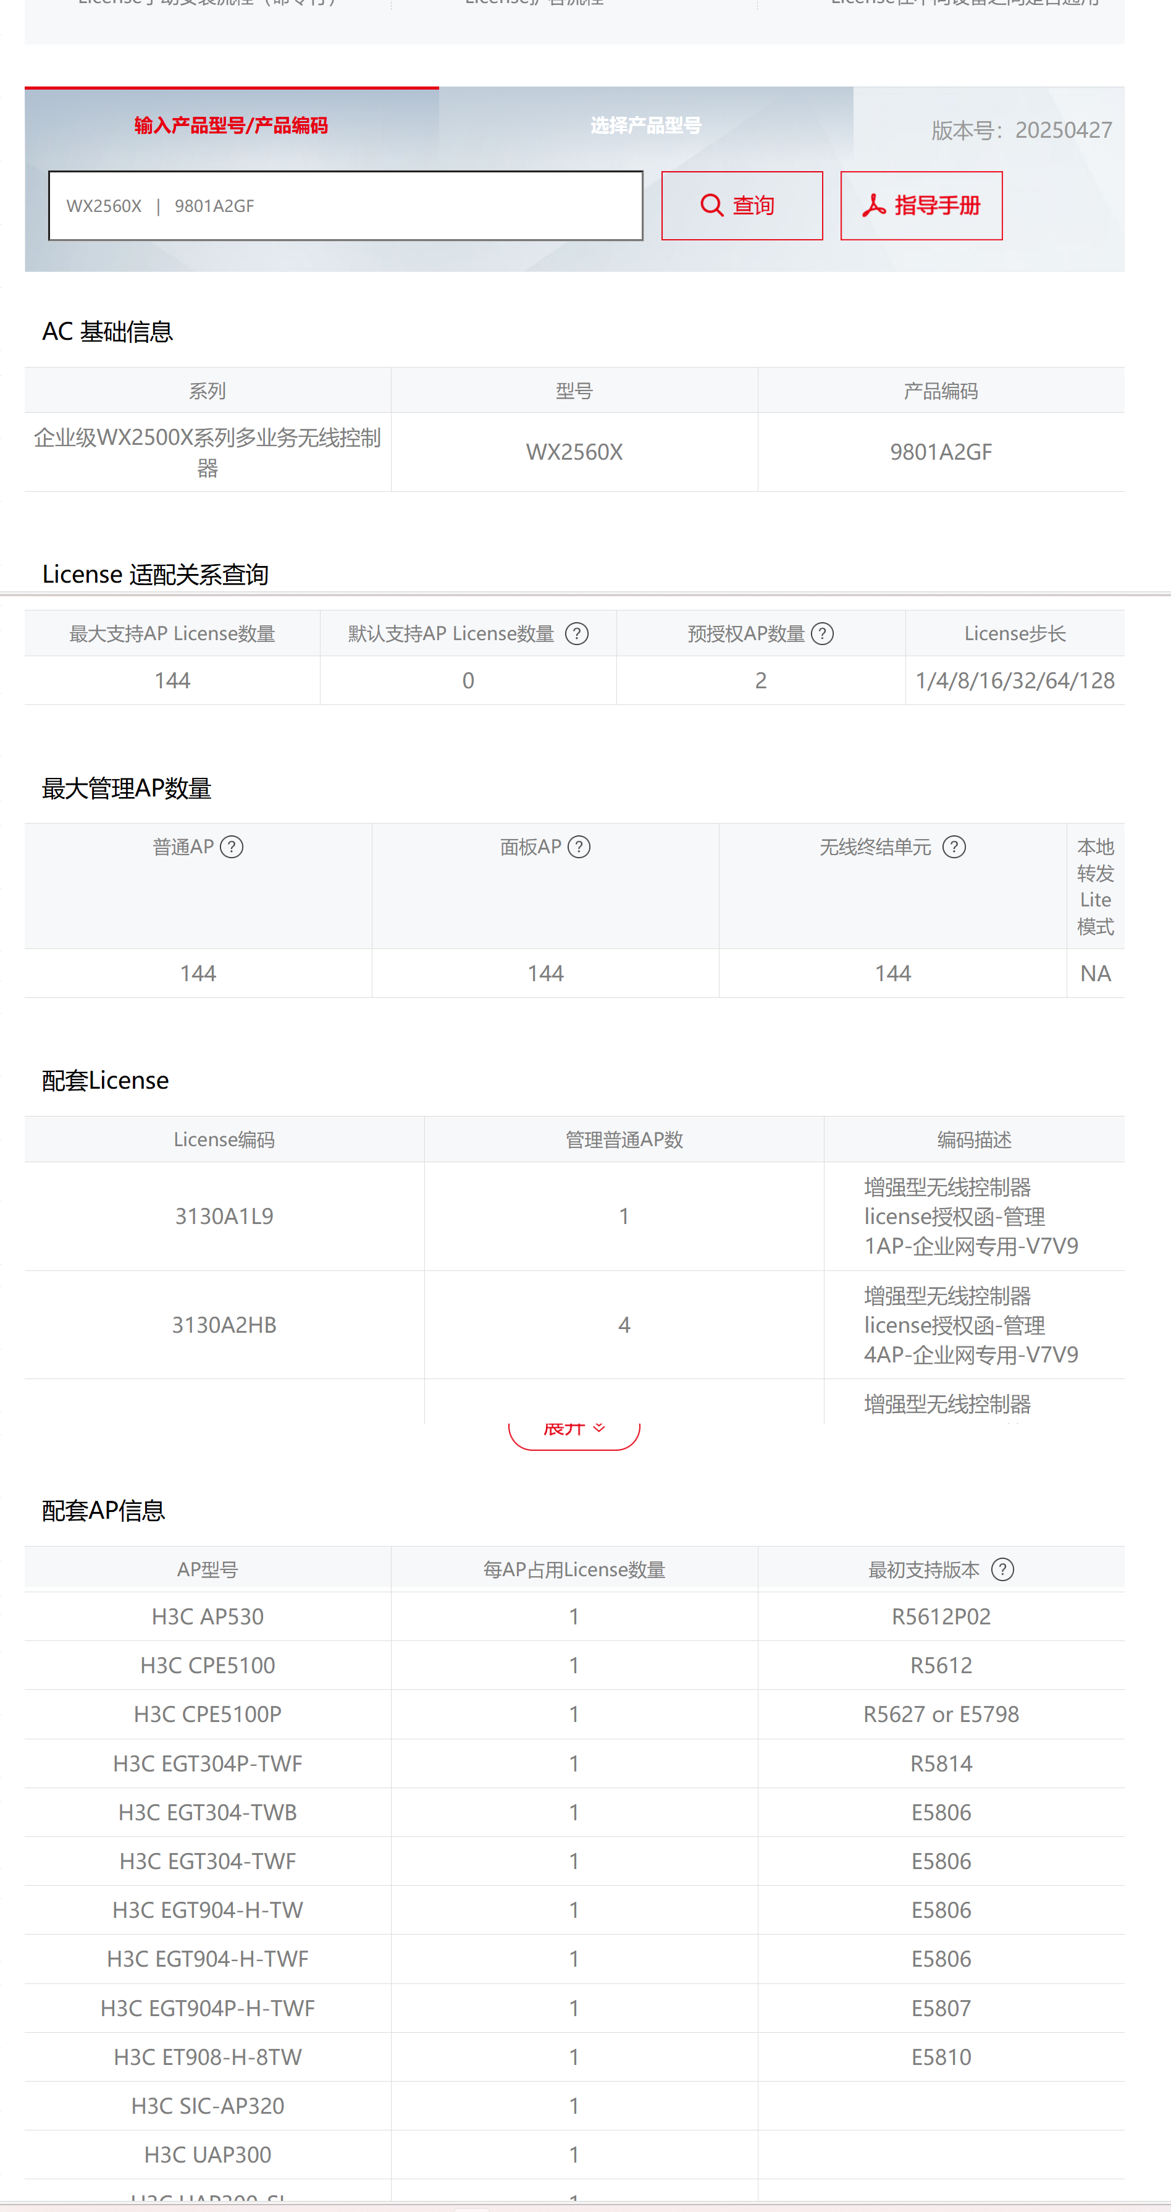Select AP model H3C AP530
This screenshot has width=1171, height=2212.
pos(208,1617)
